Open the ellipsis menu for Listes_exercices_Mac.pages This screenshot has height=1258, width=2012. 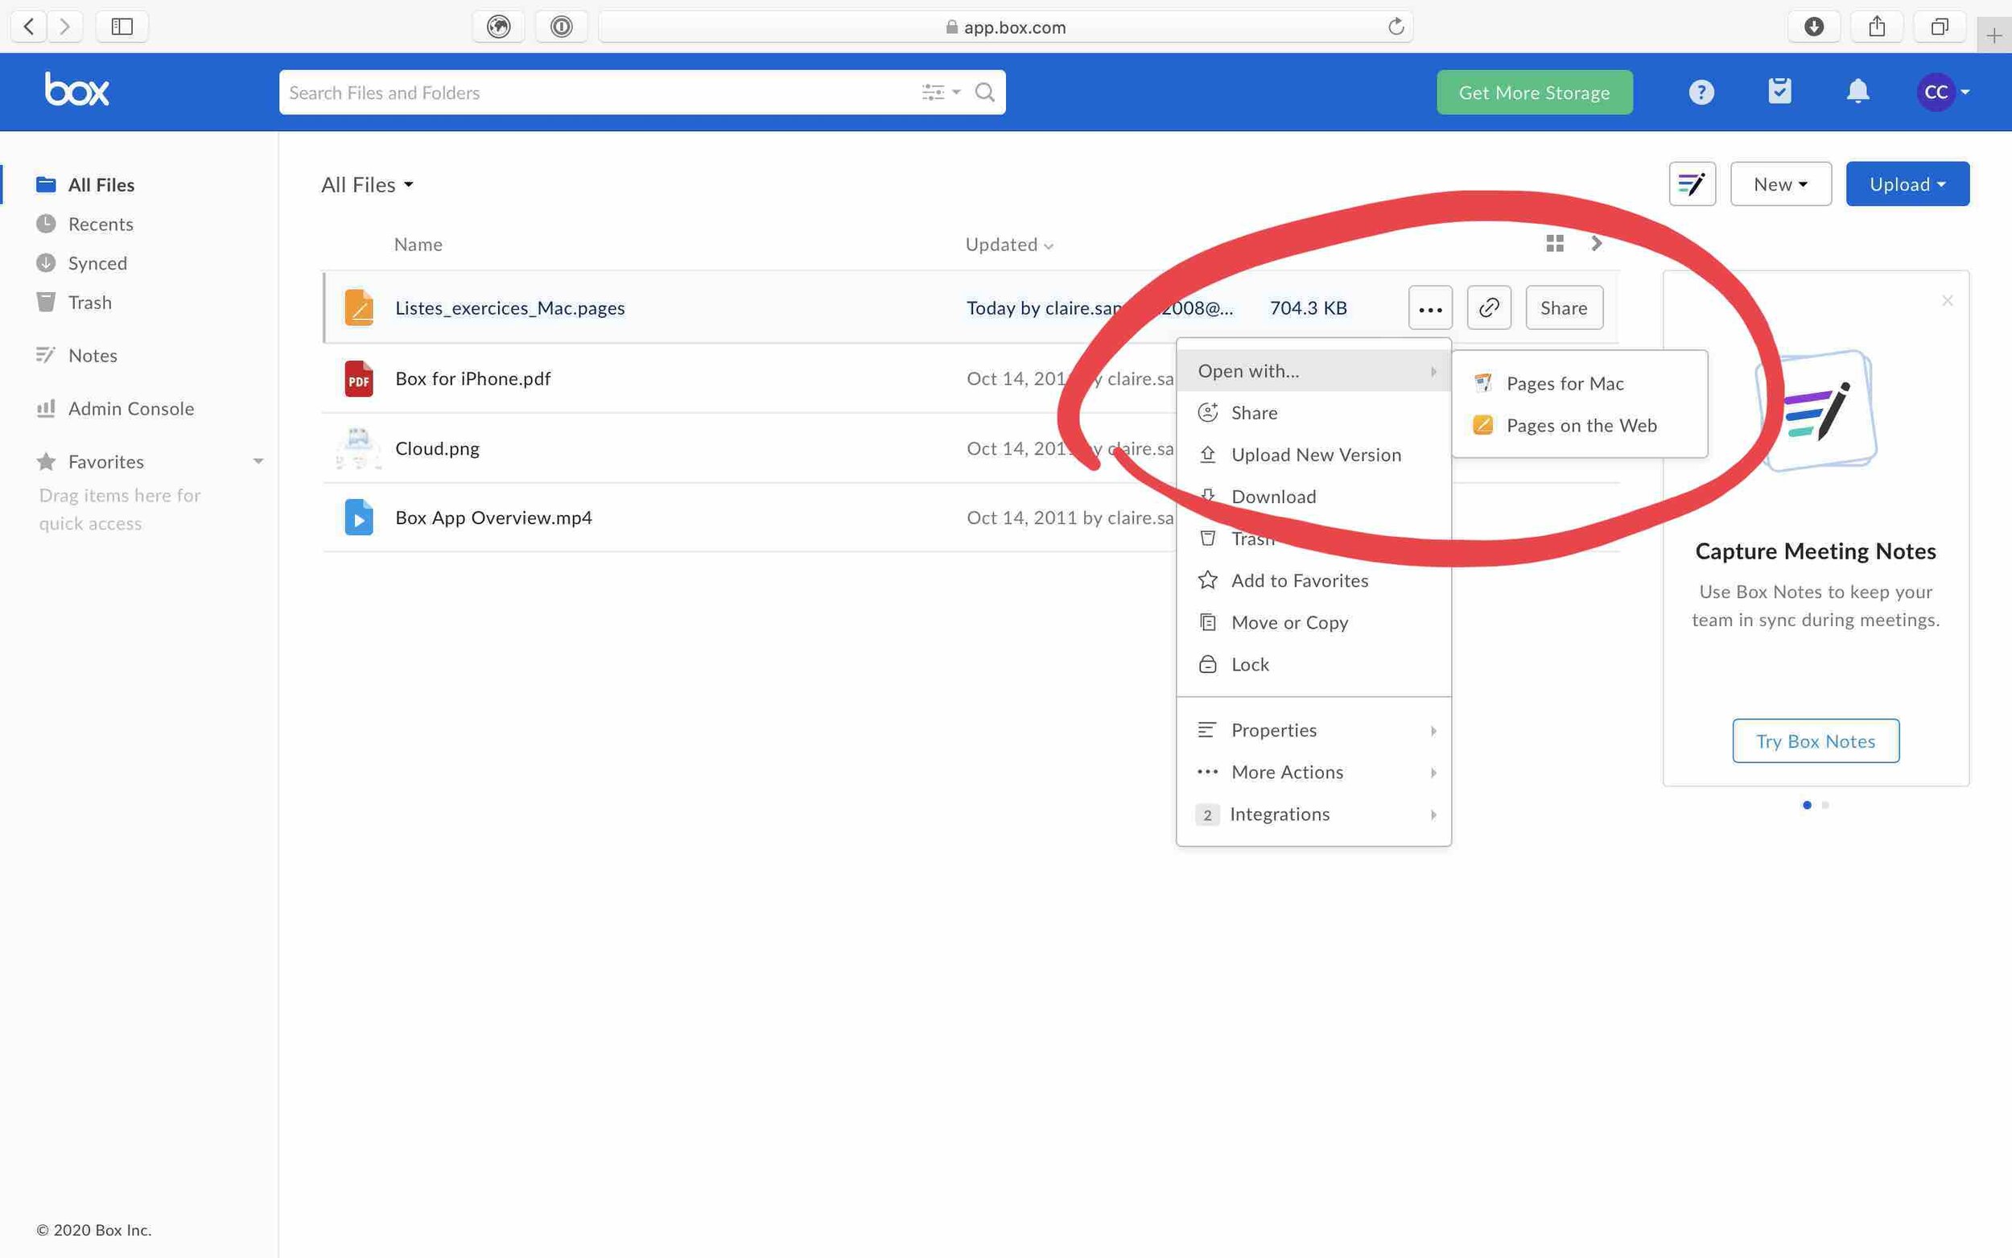click(1430, 307)
